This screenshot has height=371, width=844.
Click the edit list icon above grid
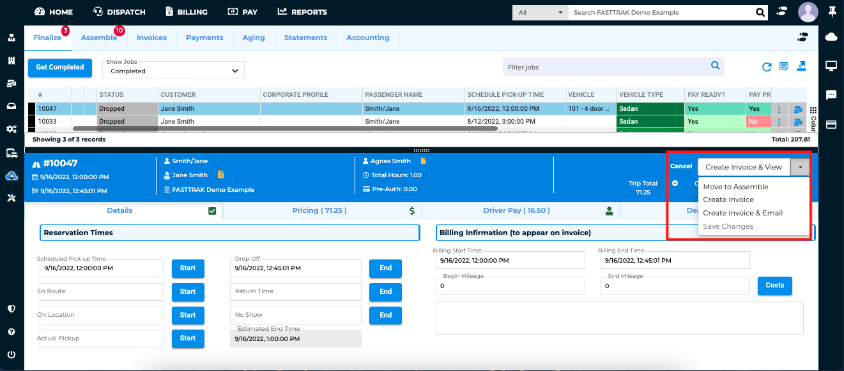784,66
